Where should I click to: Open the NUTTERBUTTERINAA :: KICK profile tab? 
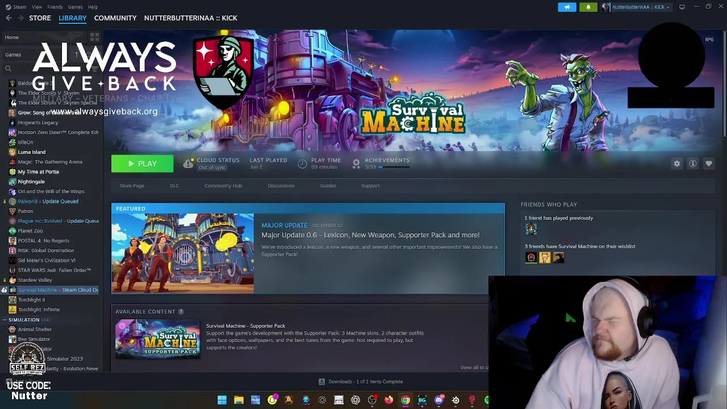tap(191, 18)
